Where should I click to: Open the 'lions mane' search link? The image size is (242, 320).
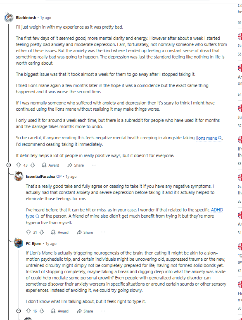click(209, 138)
